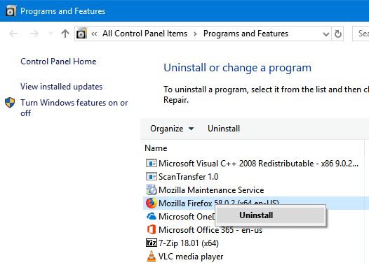Click inside the Search box
Screen dimensions: 369x265
click(361, 34)
